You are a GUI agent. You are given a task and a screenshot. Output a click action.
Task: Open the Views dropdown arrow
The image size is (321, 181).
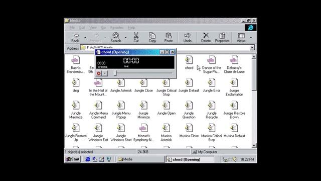[x=251, y=38]
